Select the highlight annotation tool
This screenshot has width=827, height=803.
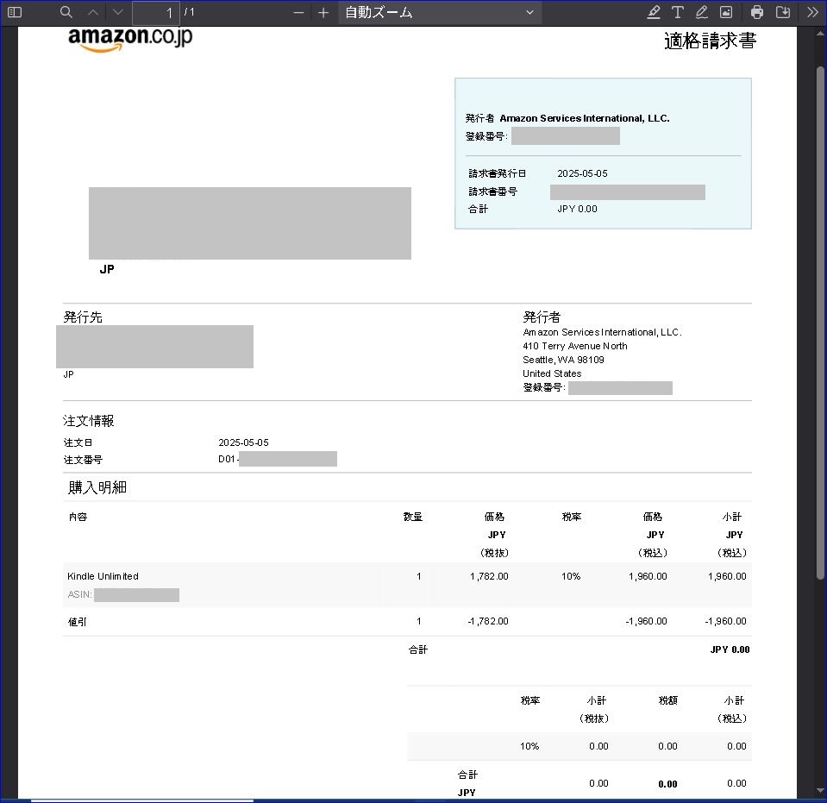[654, 12]
